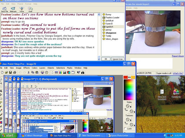185x138 pixels.
Task: Expand the foreground Styles flyout arrow
Action: [131, 107]
